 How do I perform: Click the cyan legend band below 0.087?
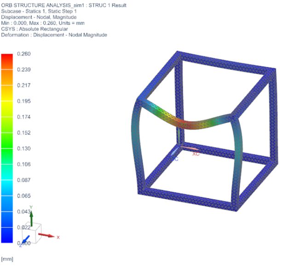[x=7, y=188]
